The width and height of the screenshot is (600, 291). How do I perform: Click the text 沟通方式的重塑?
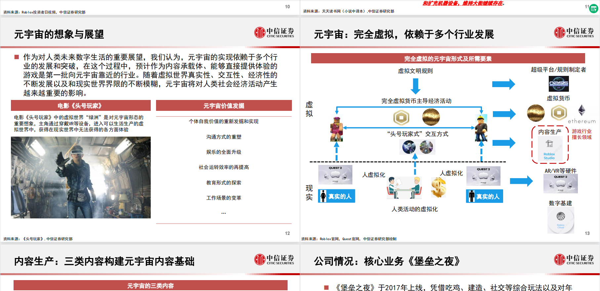tap(224, 137)
